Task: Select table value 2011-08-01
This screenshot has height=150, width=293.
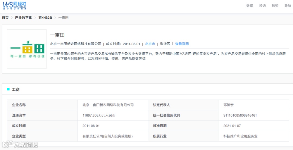Action: (91, 126)
